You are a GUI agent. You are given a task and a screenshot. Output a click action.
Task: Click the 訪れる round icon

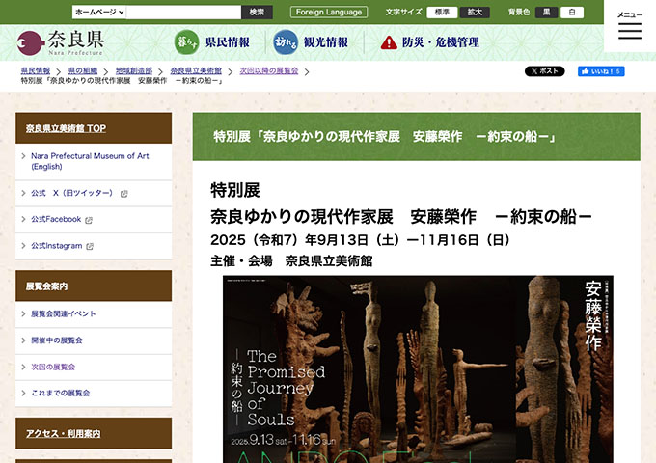(286, 41)
